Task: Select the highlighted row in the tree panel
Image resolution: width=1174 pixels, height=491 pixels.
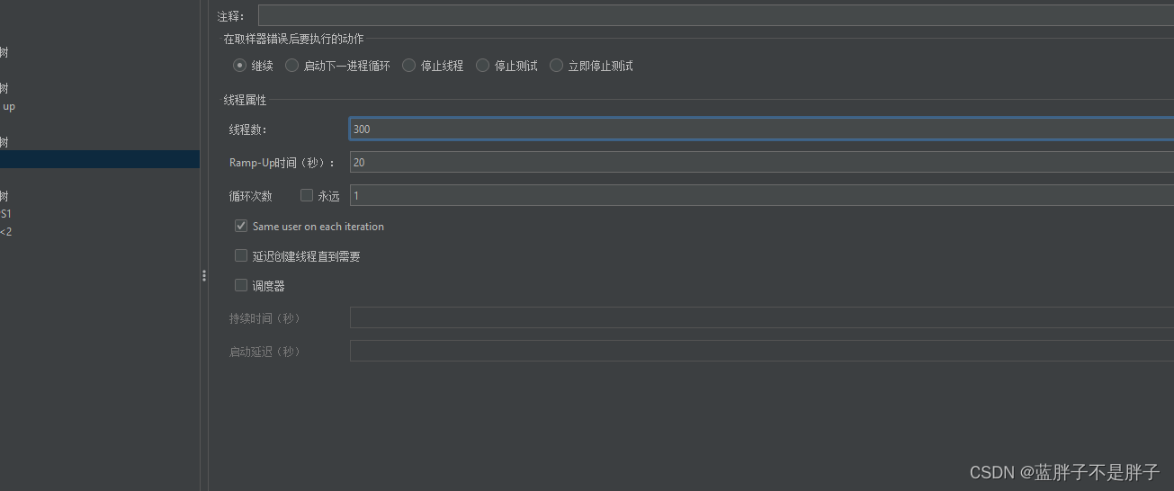Action: [x=100, y=159]
